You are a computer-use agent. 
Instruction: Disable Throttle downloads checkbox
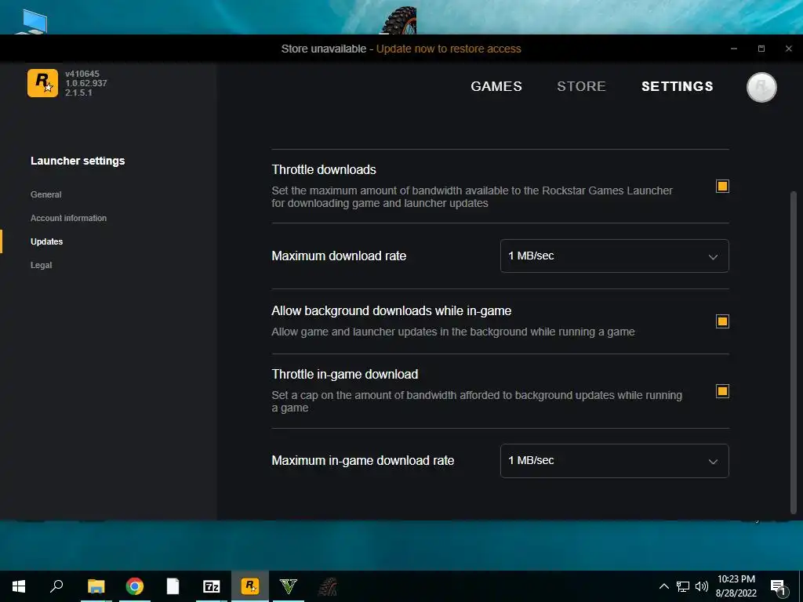pos(722,187)
